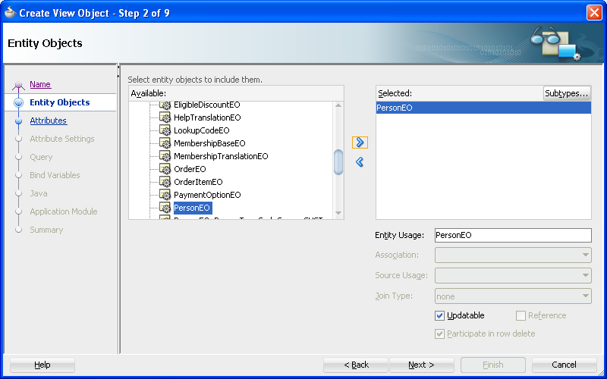Select PaymentOptionEO in Available list
The height and width of the screenshot is (379, 607).
click(207, 195)
